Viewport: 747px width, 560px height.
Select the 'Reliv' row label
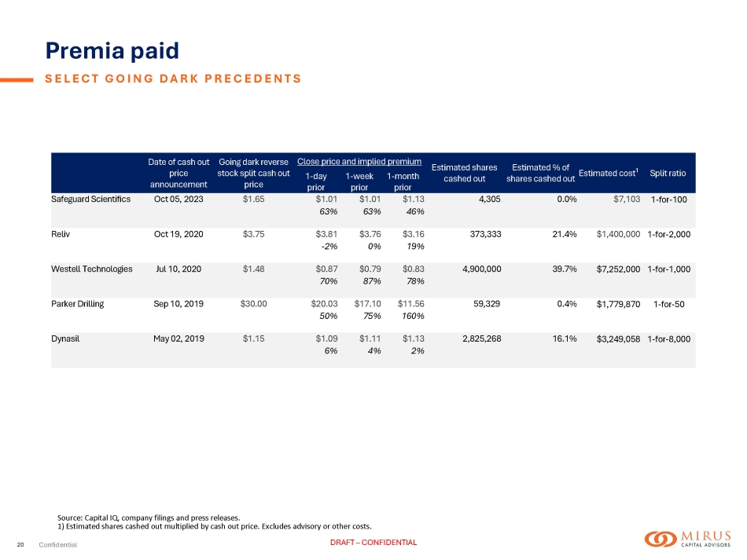(x=61, y=234)
